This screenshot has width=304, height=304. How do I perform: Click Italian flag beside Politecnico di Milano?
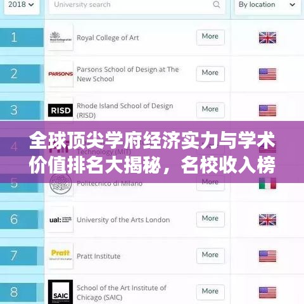(x=267, y=183)
